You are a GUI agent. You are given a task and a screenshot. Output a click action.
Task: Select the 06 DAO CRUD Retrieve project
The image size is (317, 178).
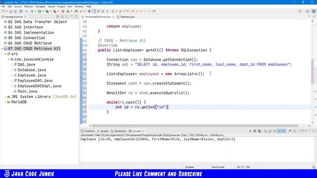30,43
